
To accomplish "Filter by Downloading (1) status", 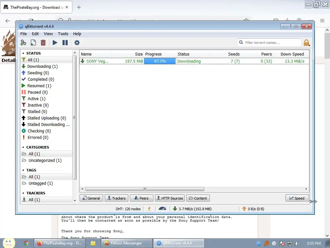I will (x=46, y=67).
